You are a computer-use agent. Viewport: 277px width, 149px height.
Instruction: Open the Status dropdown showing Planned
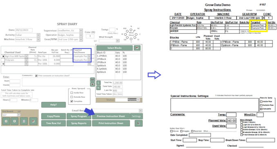pyautogui.click(x=138, y=100)
